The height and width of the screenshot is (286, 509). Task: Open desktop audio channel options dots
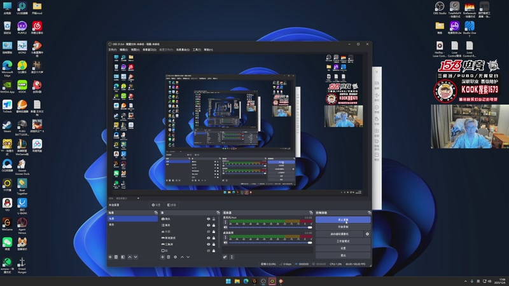(226, 237)
